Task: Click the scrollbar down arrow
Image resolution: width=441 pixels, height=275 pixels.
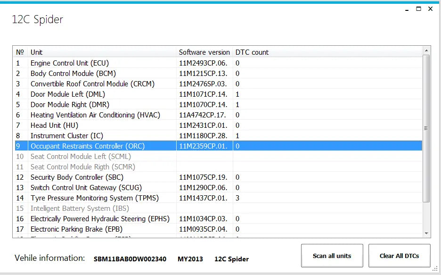Action: (426, 233)
